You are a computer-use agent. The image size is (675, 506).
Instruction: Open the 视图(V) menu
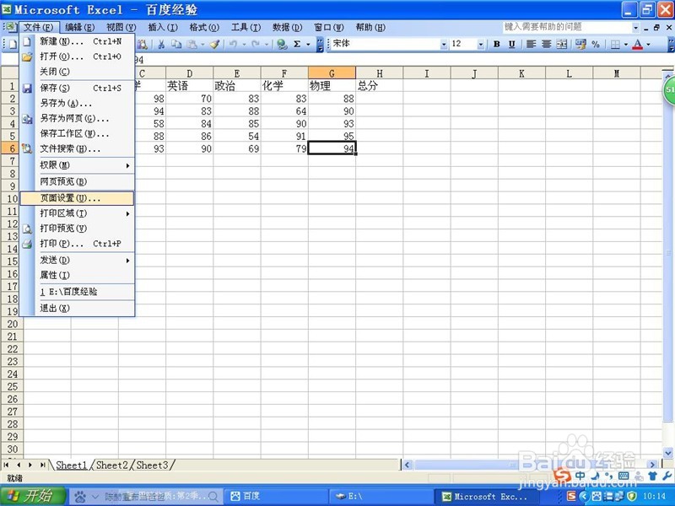click(x=121, y=27)
